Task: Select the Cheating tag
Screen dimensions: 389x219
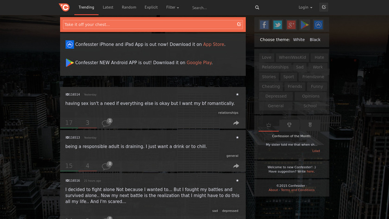Action: pos(270,86)
